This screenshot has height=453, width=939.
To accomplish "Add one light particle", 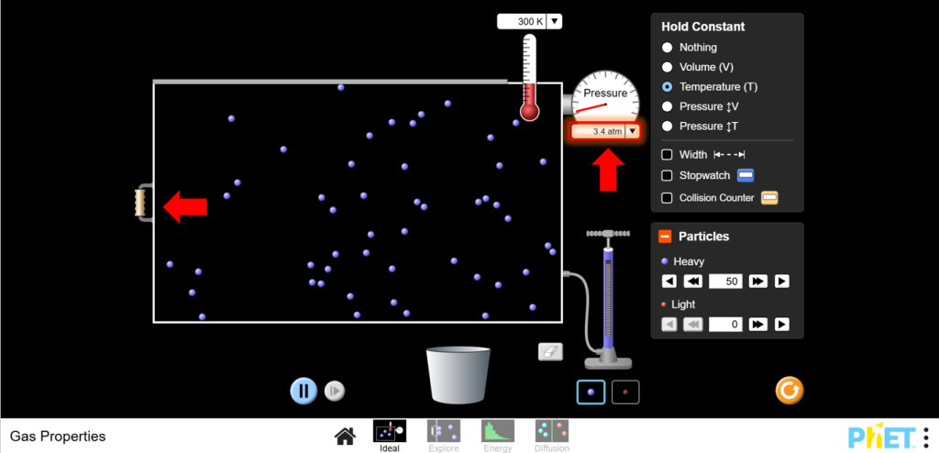I will pyautogui.click(x=781, y=325).
